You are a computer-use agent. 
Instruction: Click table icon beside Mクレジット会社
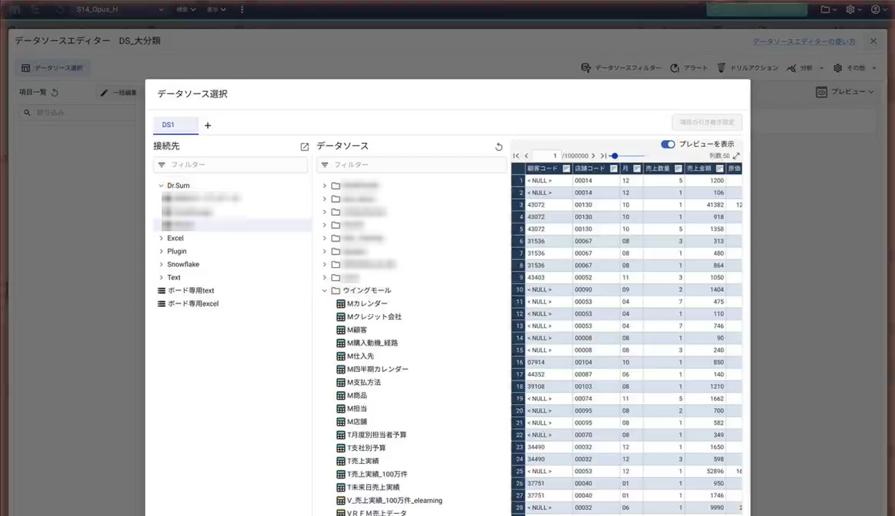tap(341, 317)
